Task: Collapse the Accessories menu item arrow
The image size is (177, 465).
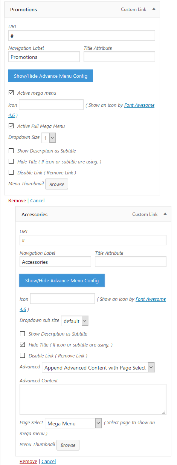Action: click(x=165, y=214)
